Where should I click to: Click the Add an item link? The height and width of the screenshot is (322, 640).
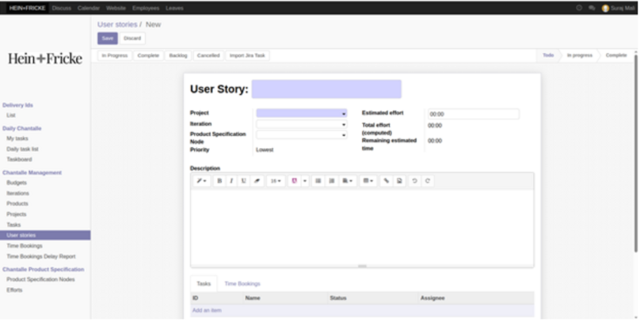tap(207, 310)
